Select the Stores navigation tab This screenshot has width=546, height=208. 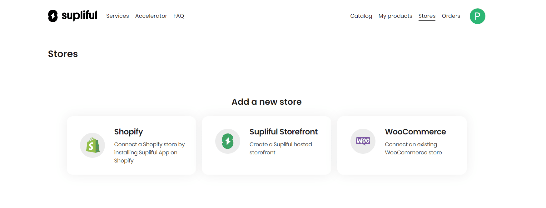pos(427,16)
